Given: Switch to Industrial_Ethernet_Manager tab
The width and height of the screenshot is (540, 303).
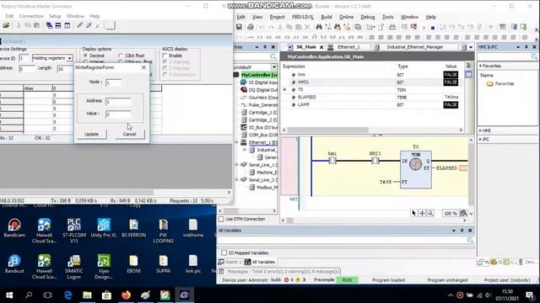Looking at the screenshot, I should [414, 47].
